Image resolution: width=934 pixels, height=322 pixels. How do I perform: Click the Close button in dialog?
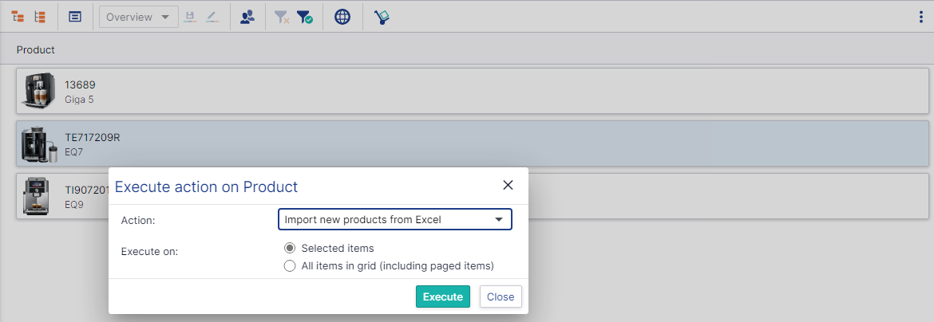coord(501,297)
